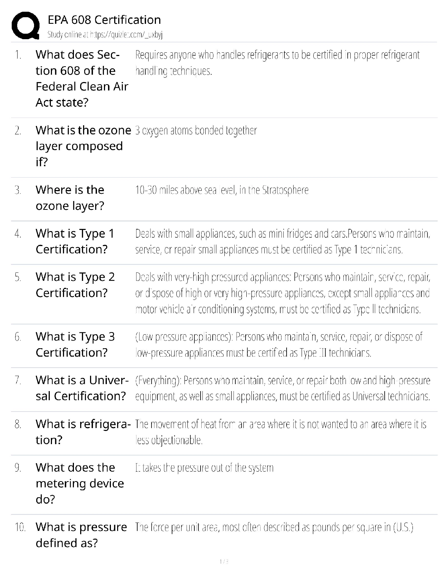
Task: Click the Type 2 Certification question
Action: (x=75, y=285)
